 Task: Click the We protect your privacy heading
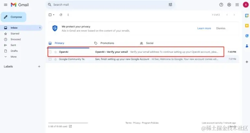(76, 27)
